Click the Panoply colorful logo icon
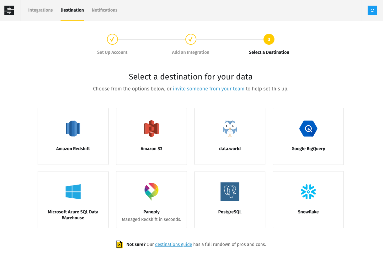 click(152, 191)
